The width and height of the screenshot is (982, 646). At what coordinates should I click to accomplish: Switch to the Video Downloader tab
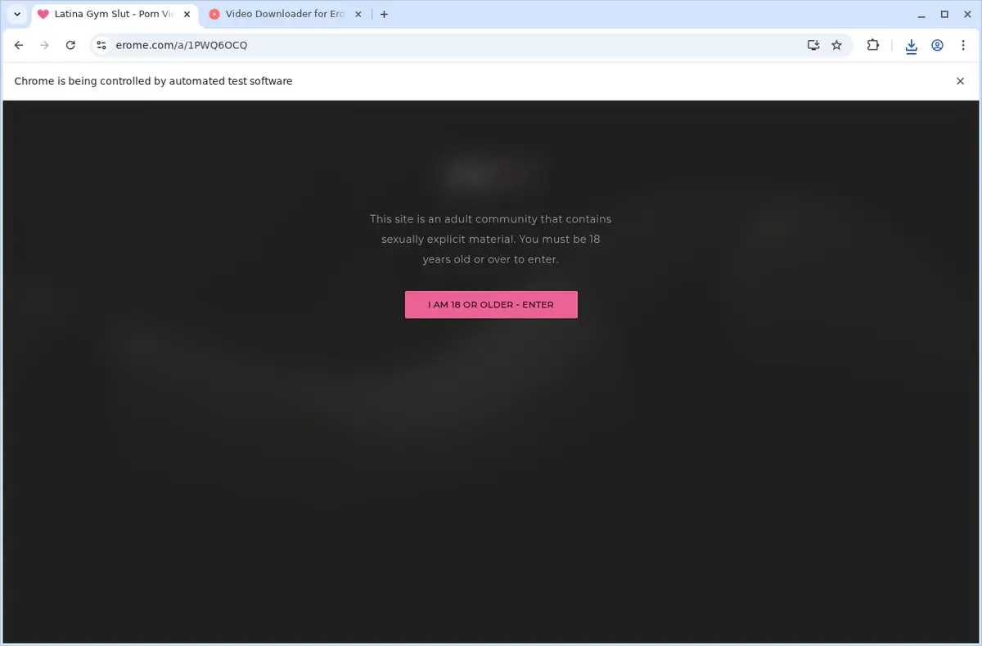[x=284, y=14]
